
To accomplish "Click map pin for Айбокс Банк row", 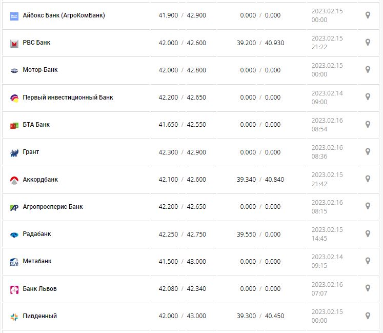I will 368,15.
